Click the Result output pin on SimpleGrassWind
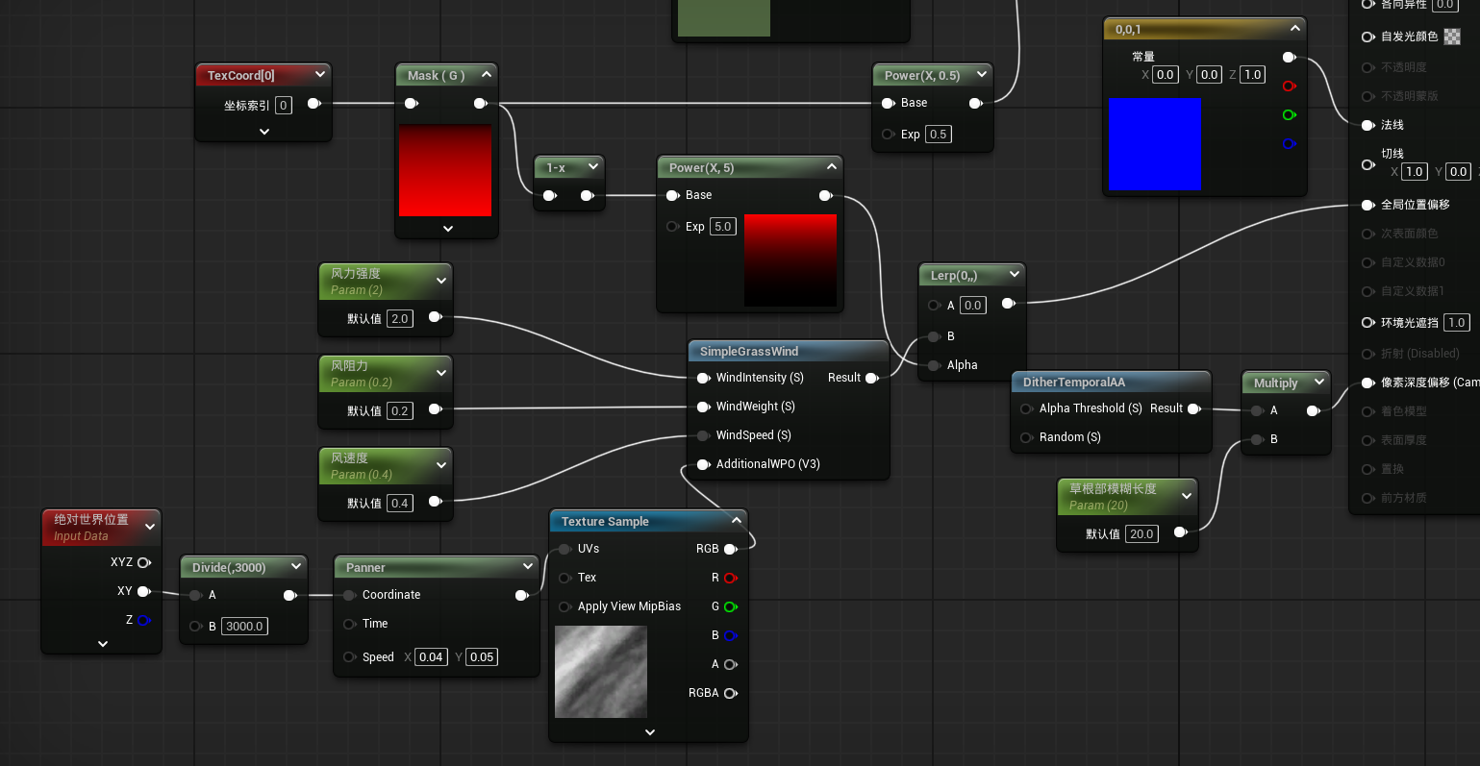Viewport: 1480px width, 766px height. pyautogui.click(x=871, y=378)
